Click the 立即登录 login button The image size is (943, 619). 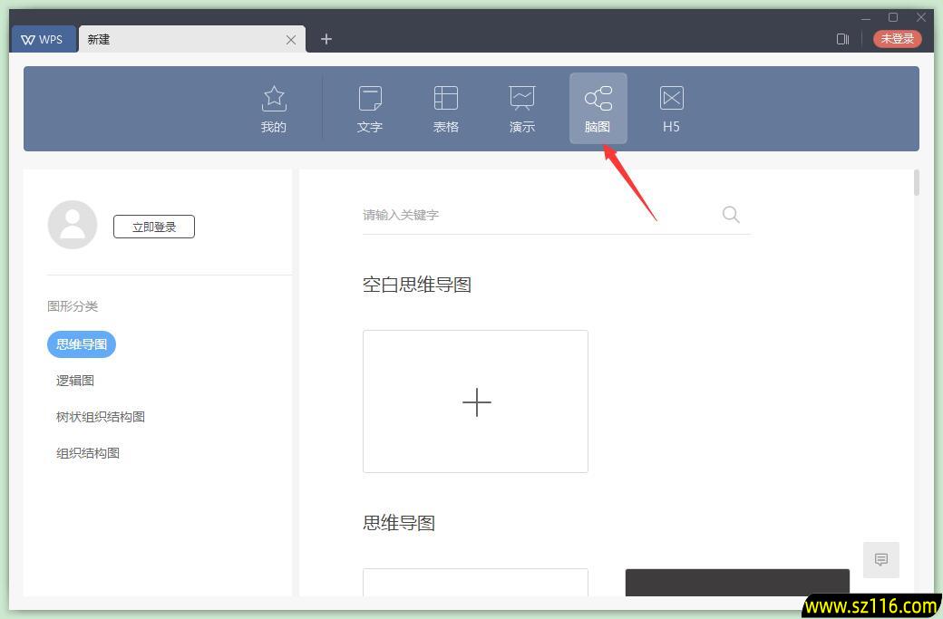[153, 227]
